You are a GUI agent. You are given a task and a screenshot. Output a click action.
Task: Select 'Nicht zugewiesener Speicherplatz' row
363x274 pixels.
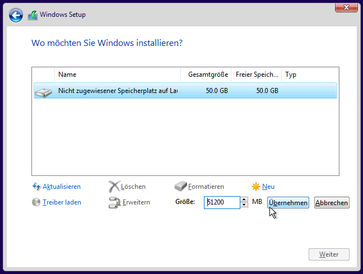[185, 91]
